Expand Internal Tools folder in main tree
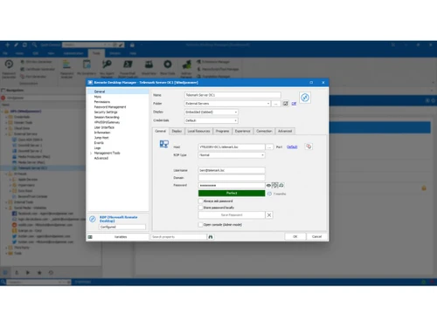 pos(6,202)
